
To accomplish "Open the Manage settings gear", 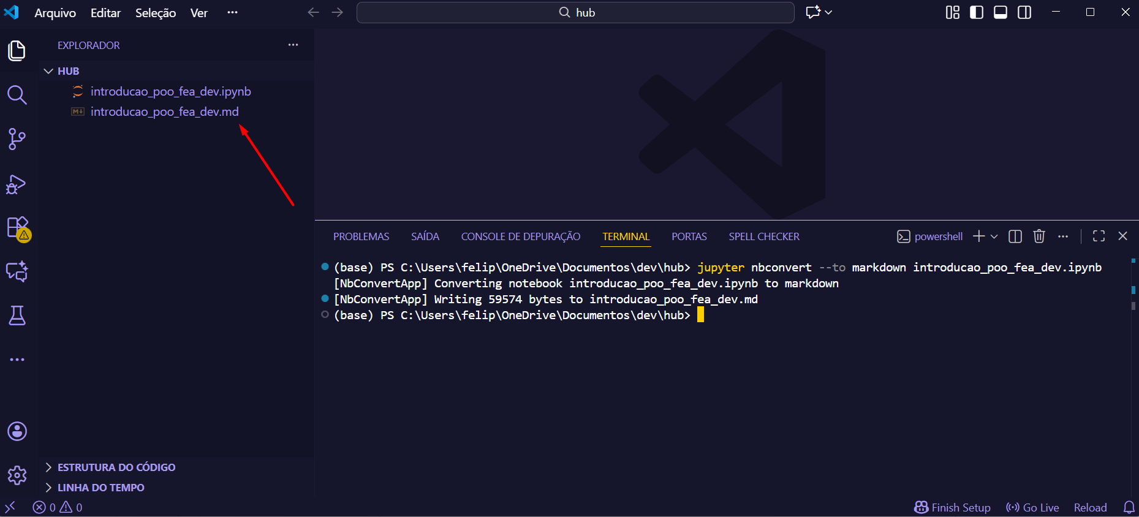I will (17, 475).
